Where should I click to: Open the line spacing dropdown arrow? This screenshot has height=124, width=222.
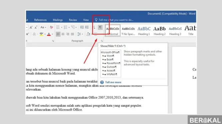click(82, 34)
